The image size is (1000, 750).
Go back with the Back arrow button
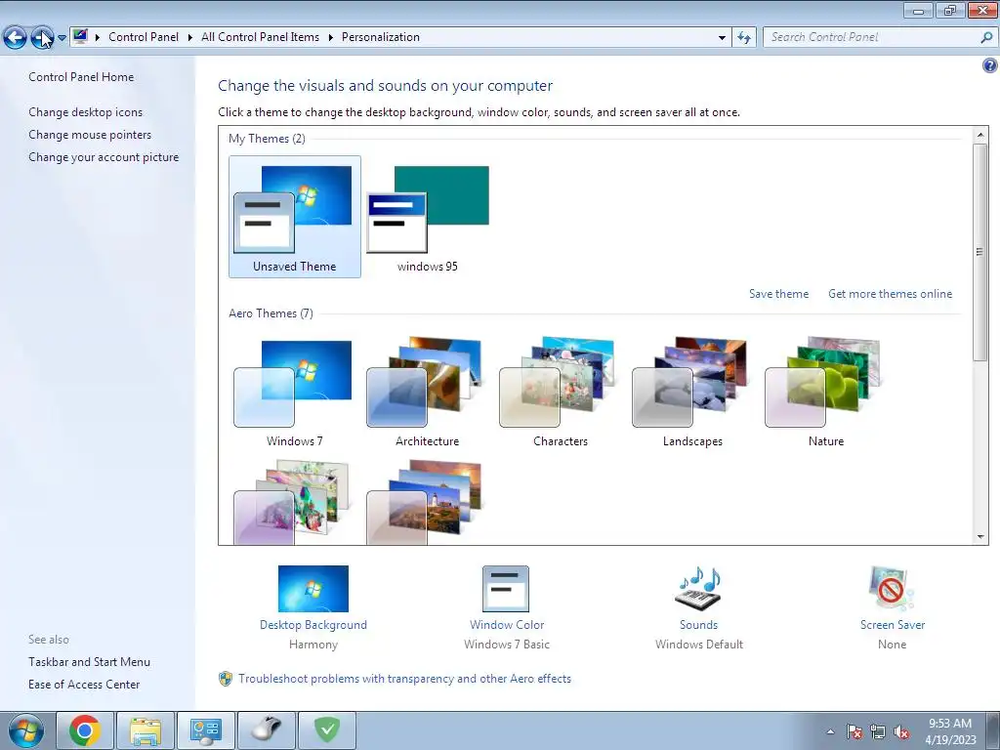pyautogui.click(x=15, y=38)
